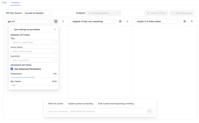This screenshot has height=123, width=199.
Task: Open the API Key Source dropdown
Action: [38, 13]
